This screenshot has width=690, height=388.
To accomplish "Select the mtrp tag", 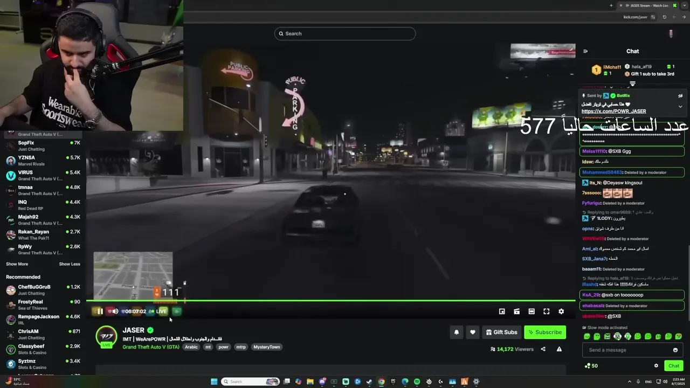I will pos(241,347).
